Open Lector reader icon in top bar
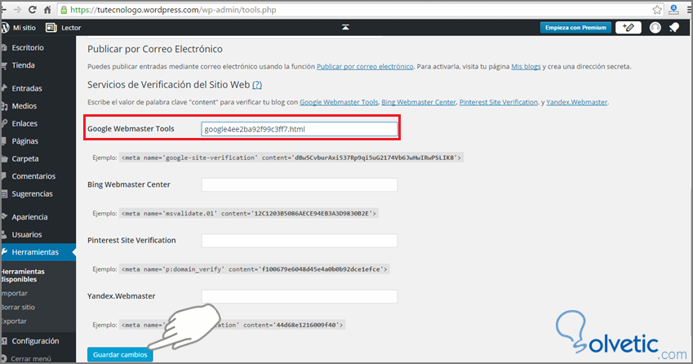 tap(51, 28)
